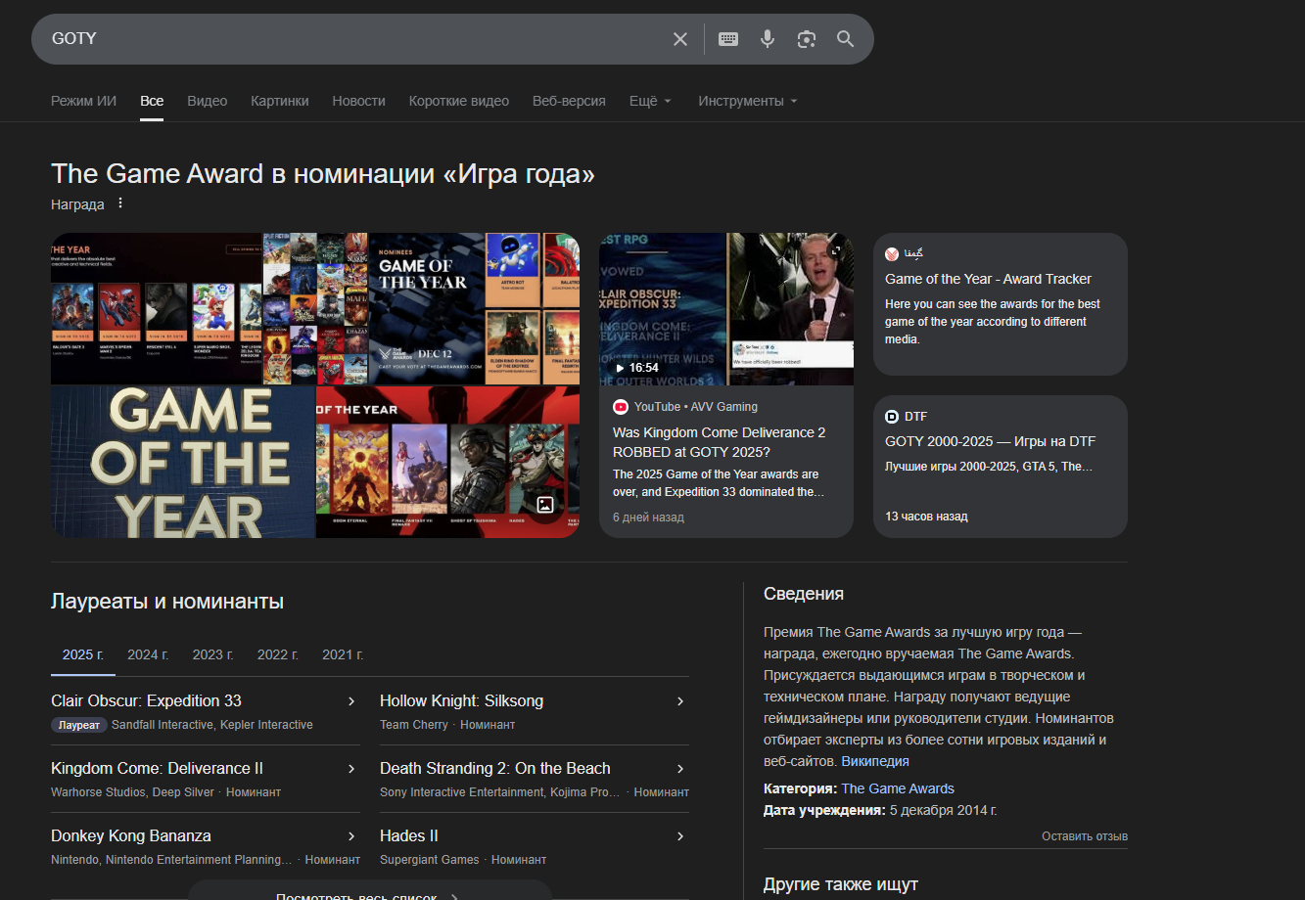Switch to the 2021 г. year tab
The image size is (1305, 900).
click(x=343, y=654)
